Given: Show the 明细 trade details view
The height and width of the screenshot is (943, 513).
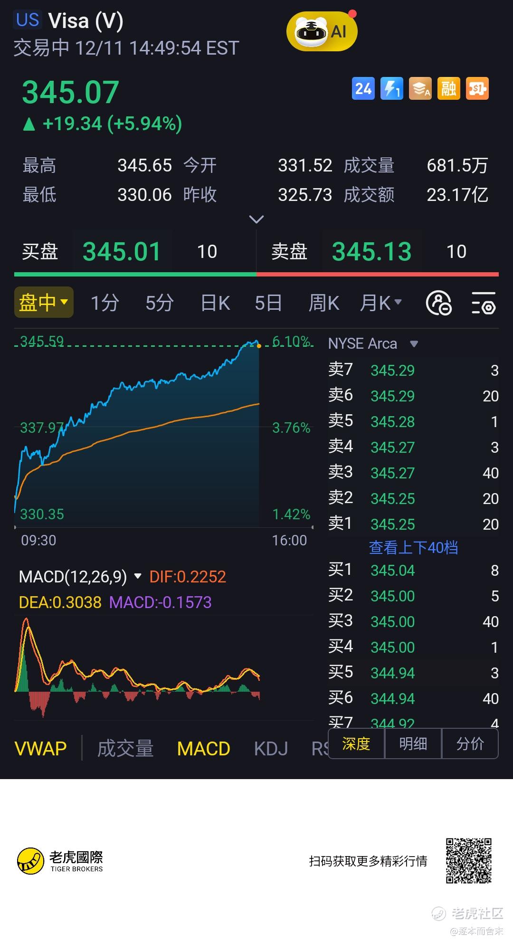Looking at the screenshot, I should (413, 744).
